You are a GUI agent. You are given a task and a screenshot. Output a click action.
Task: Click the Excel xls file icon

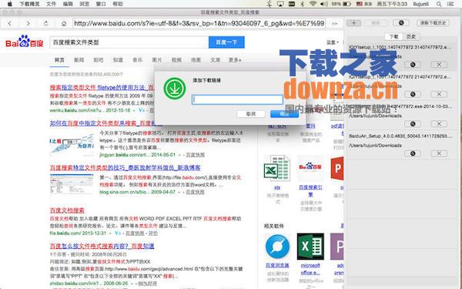(276, 168)
